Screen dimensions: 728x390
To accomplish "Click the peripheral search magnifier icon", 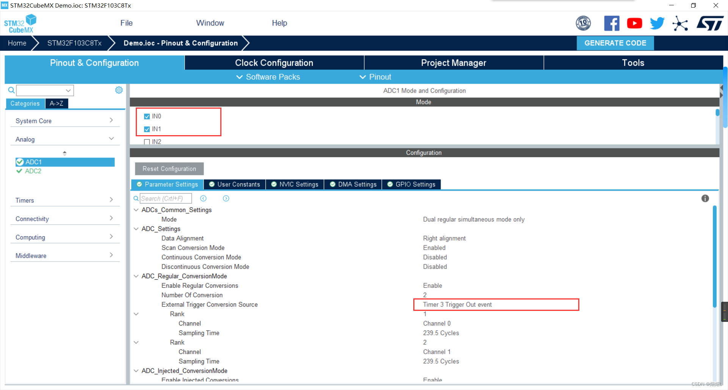I will [11, 90].
